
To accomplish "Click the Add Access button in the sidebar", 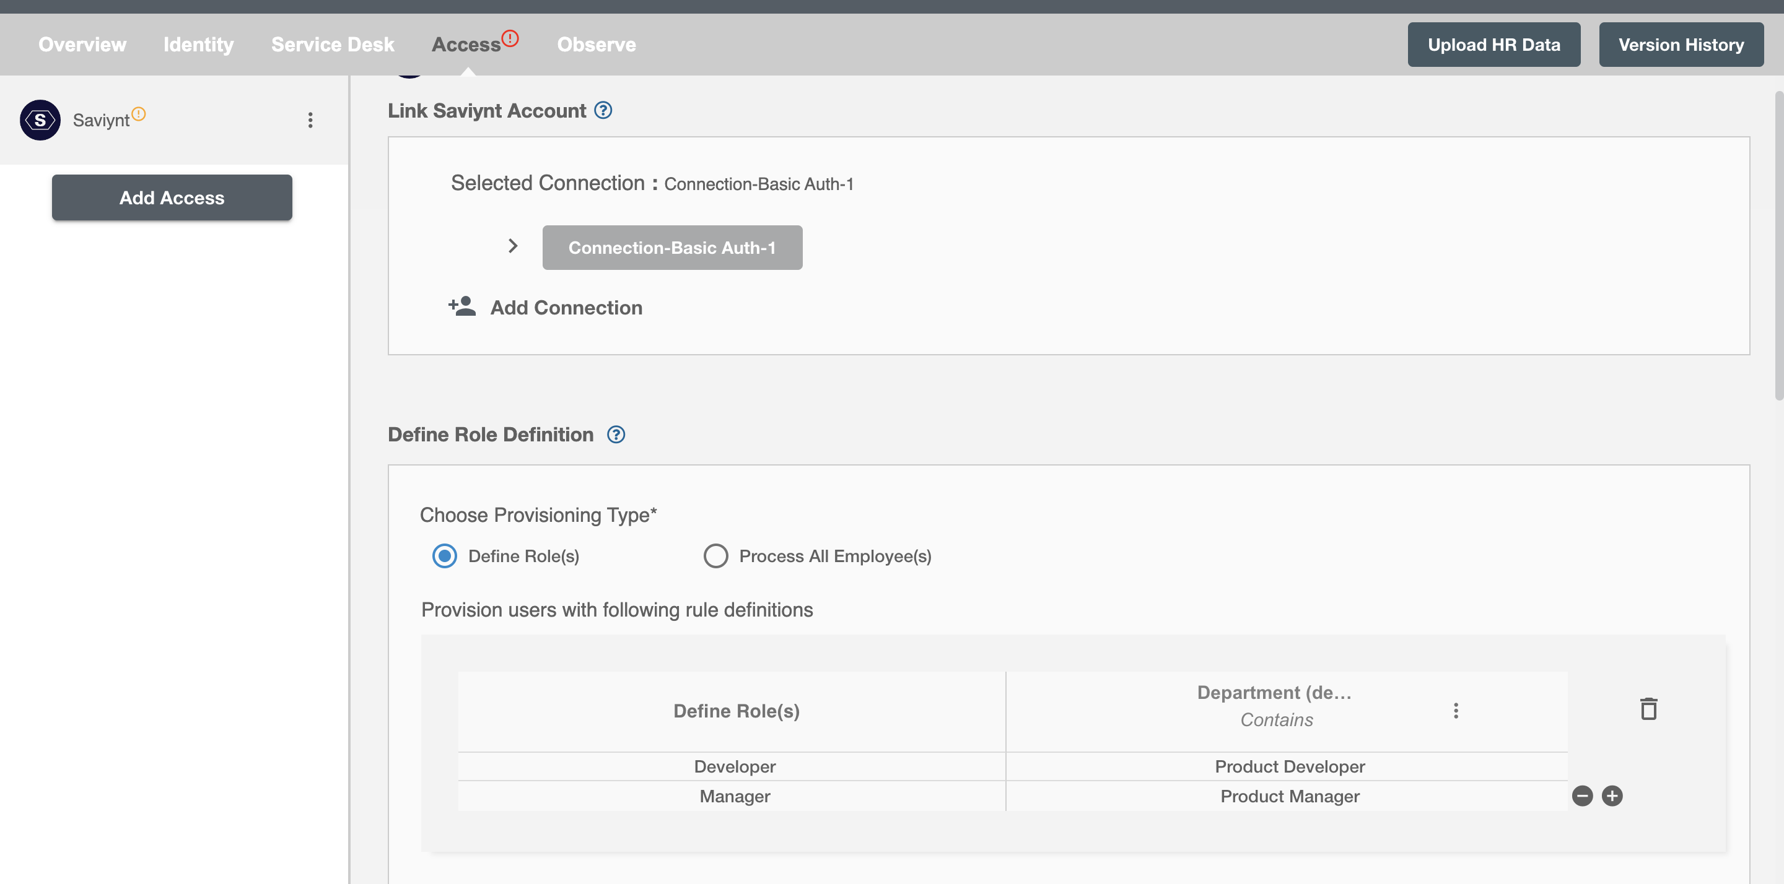I will click(x=172, y=197).
